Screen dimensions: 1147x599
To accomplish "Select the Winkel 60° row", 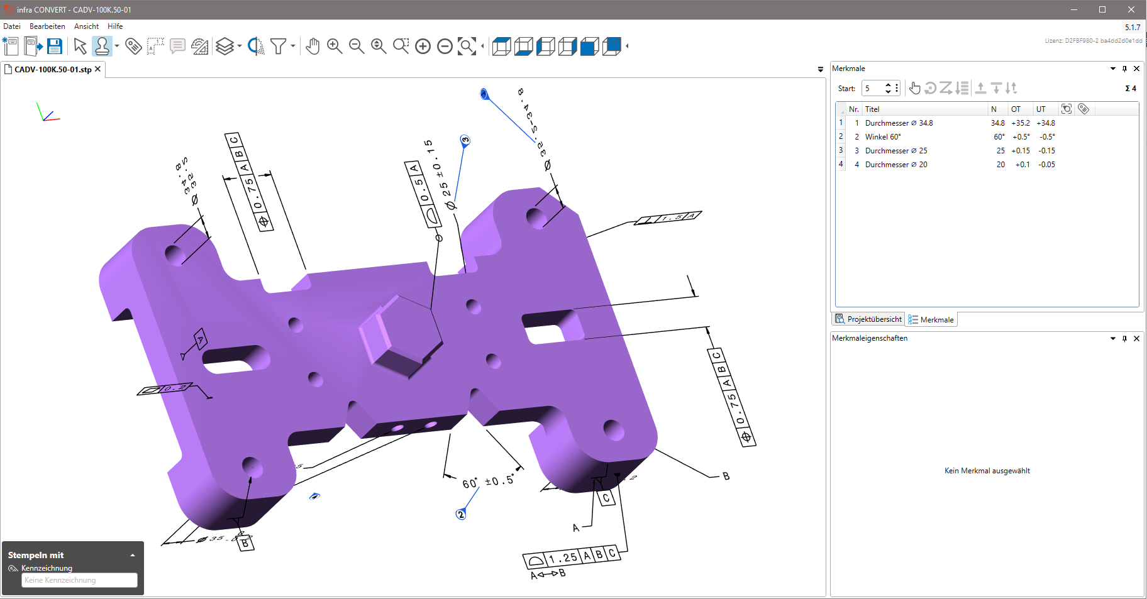I will tap(987, 137).
